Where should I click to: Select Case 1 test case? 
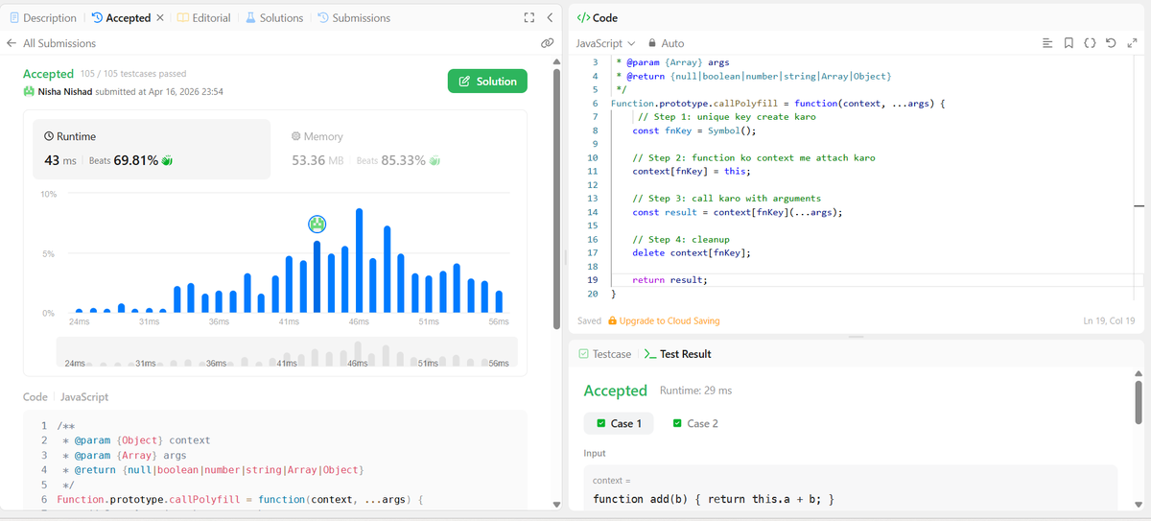click(619, 423)
